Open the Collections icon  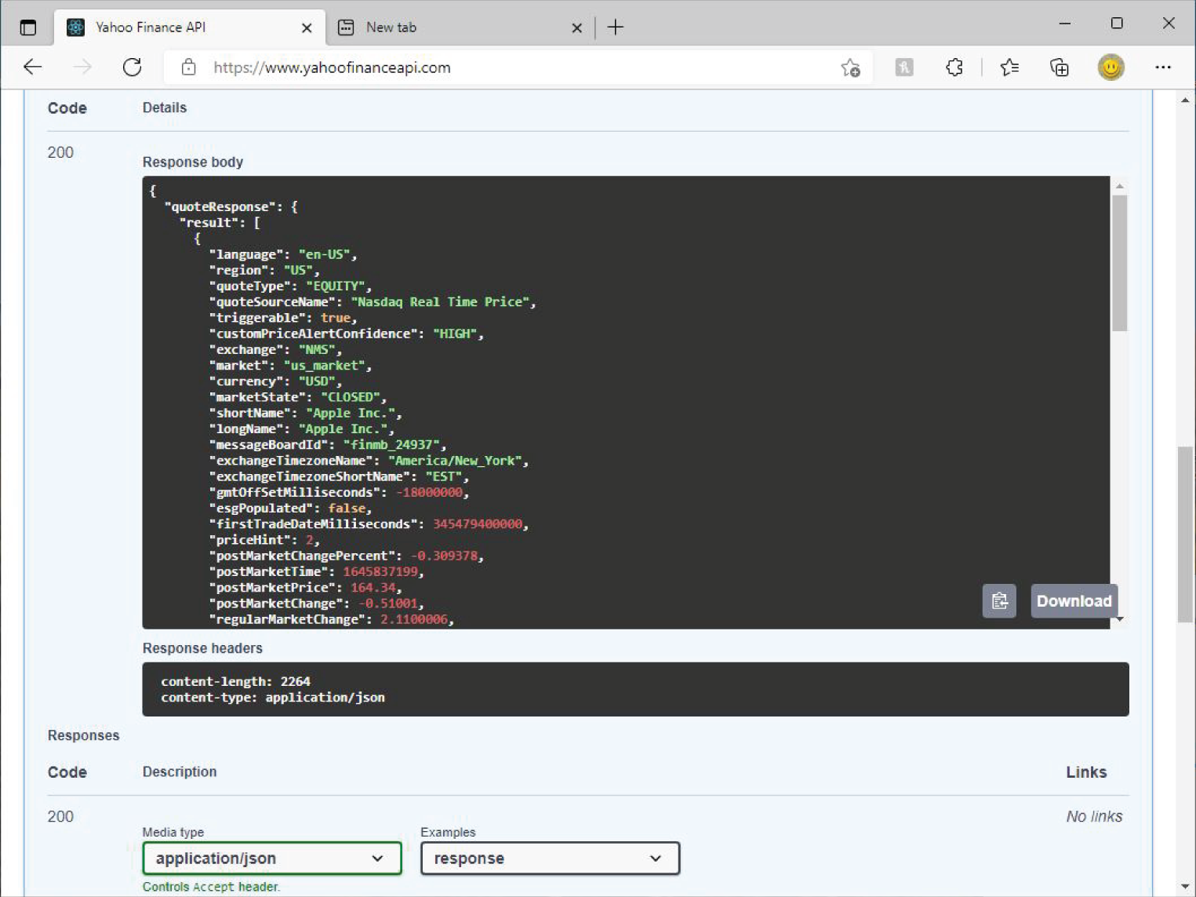[1060, 67]
